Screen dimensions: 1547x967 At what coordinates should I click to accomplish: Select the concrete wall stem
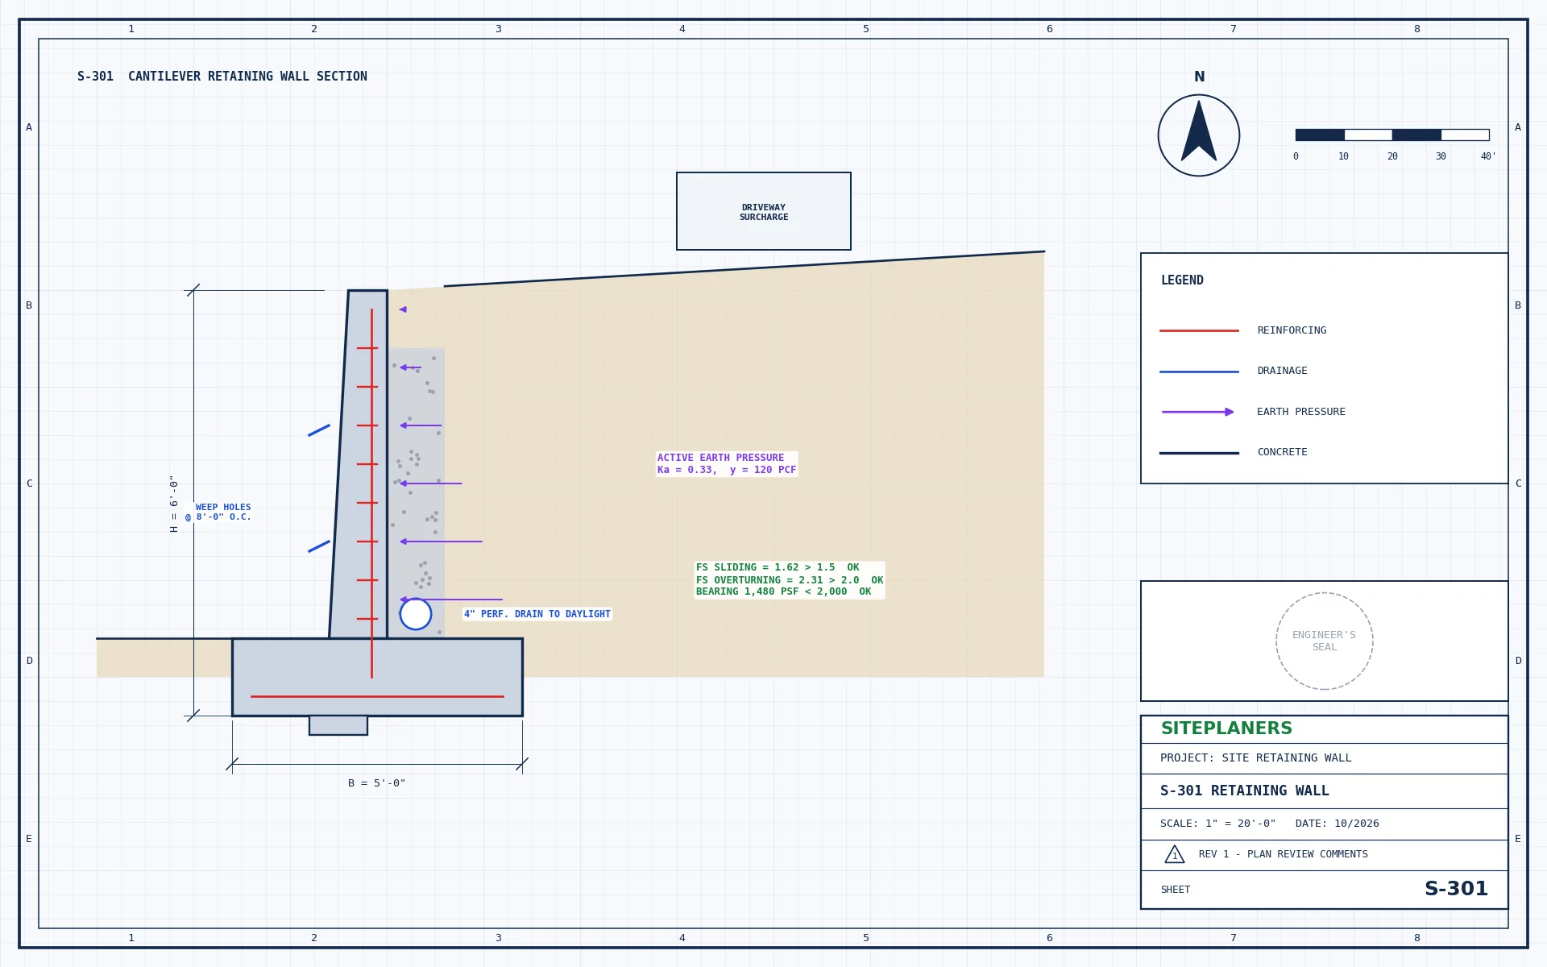point(359,464)
